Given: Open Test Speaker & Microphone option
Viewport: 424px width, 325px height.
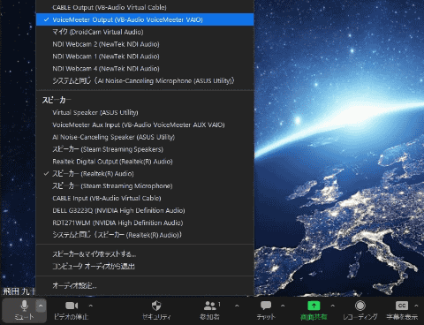Looking at the screenshot, I should [x=145, y=254].
